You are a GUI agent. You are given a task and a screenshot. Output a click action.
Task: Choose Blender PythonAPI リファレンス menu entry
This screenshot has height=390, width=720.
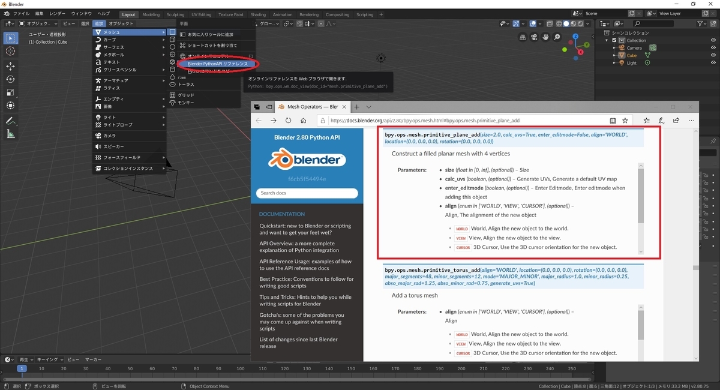point(218,64)
